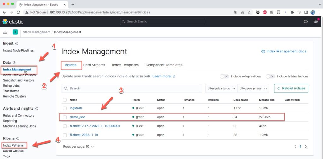Open the hamburger navigation menu

pos(5,32)
